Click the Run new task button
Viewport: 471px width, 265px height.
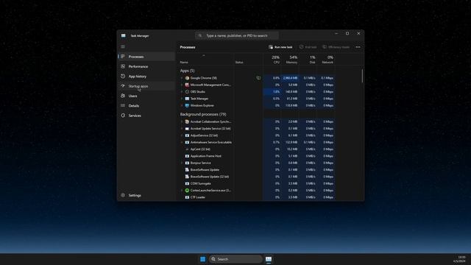280,47
